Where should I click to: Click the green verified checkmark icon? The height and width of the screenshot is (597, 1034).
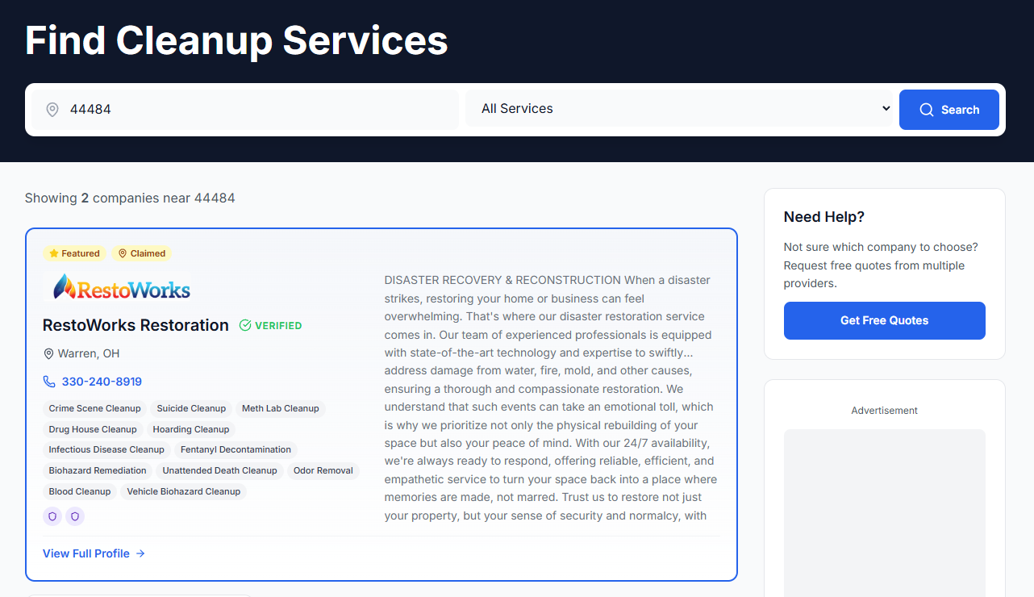[244, 324]
